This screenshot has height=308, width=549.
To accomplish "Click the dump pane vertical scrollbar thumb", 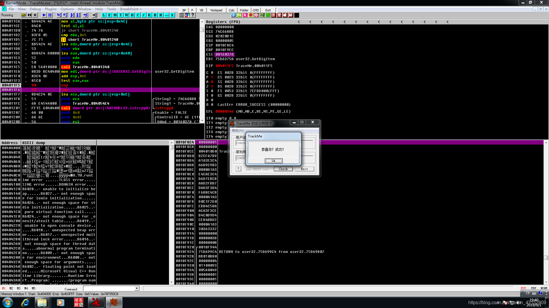I will click(172, 147).
